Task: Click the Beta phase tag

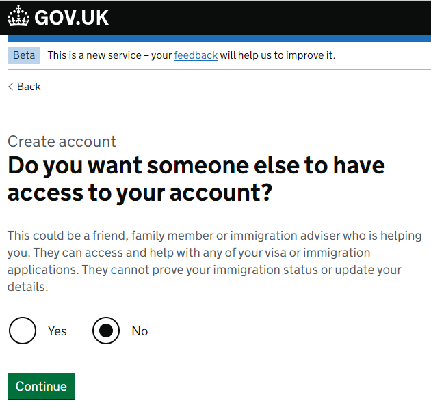Action: [24, 55]
